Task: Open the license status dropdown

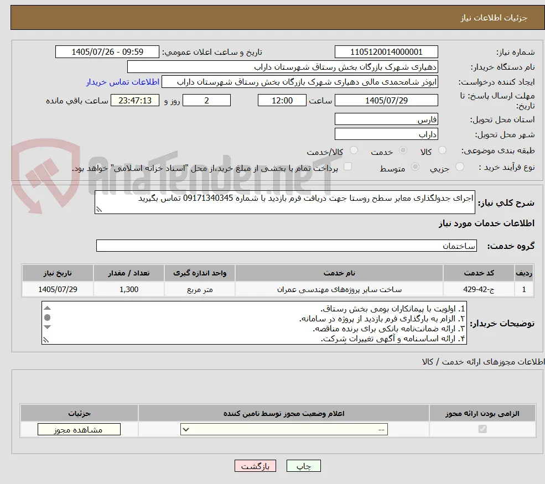Action: point(284,429)
